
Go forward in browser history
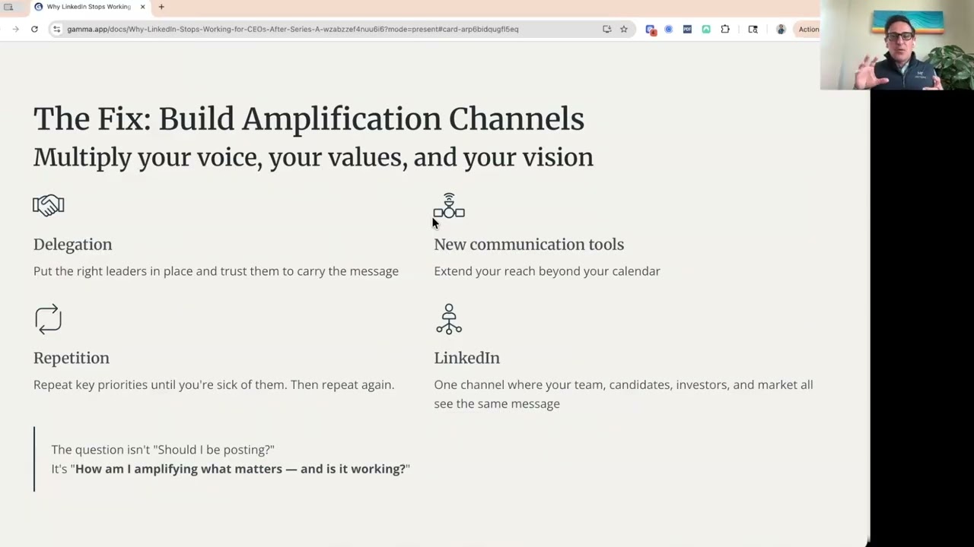(x=15, y=29)
